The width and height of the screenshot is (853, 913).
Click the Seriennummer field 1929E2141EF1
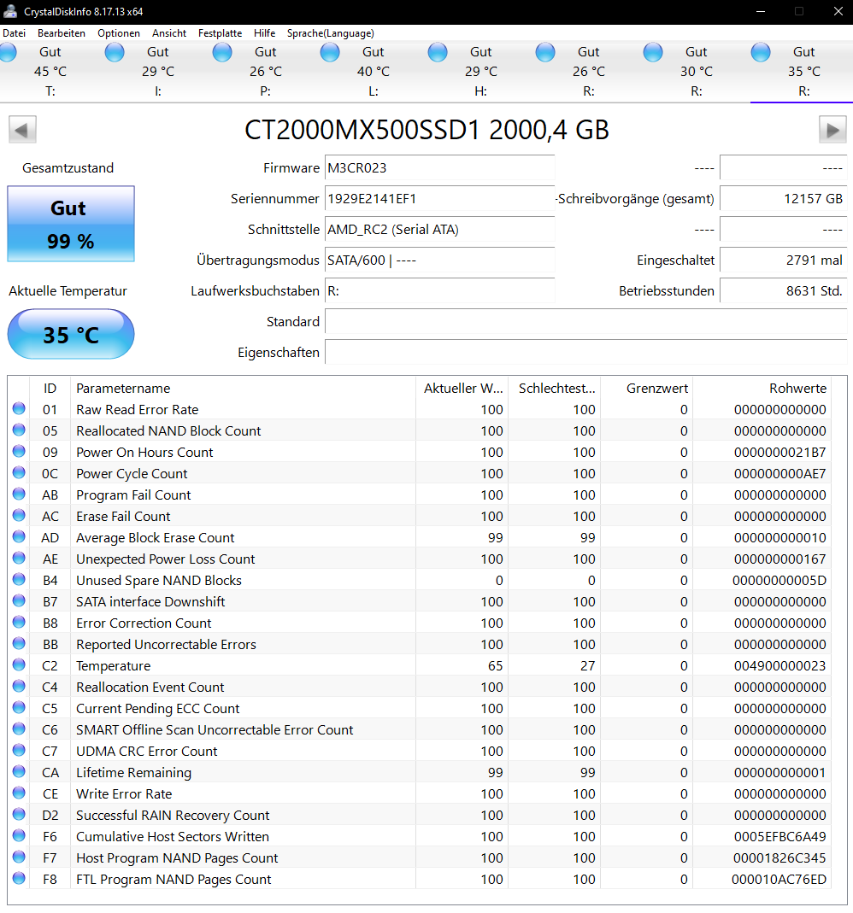pyautogui.click(x=439, y=198)
